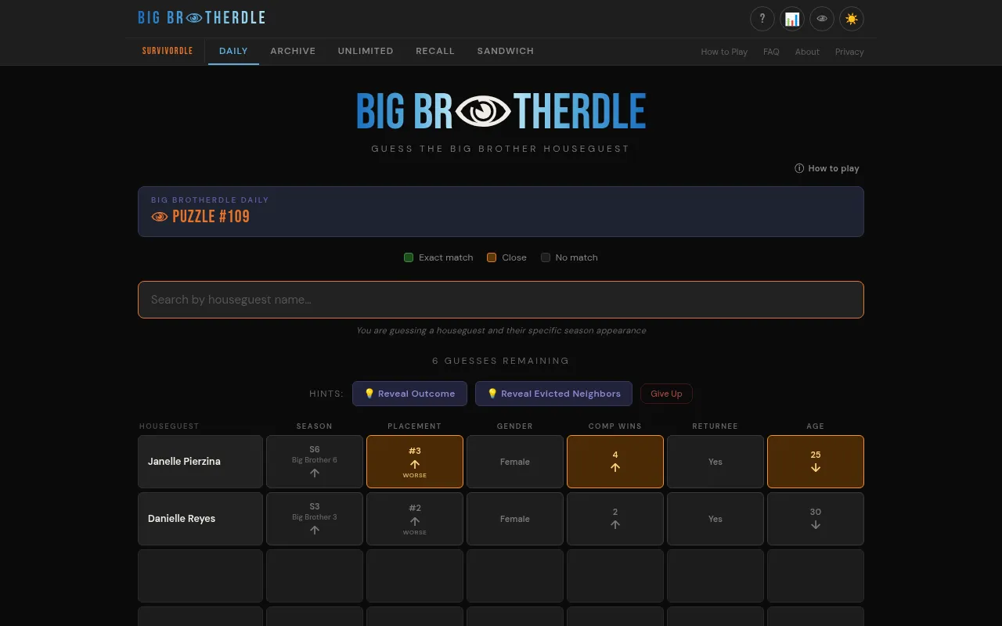Click the age 30 cell
The image size is (1002, 626).
pos(816,519)
